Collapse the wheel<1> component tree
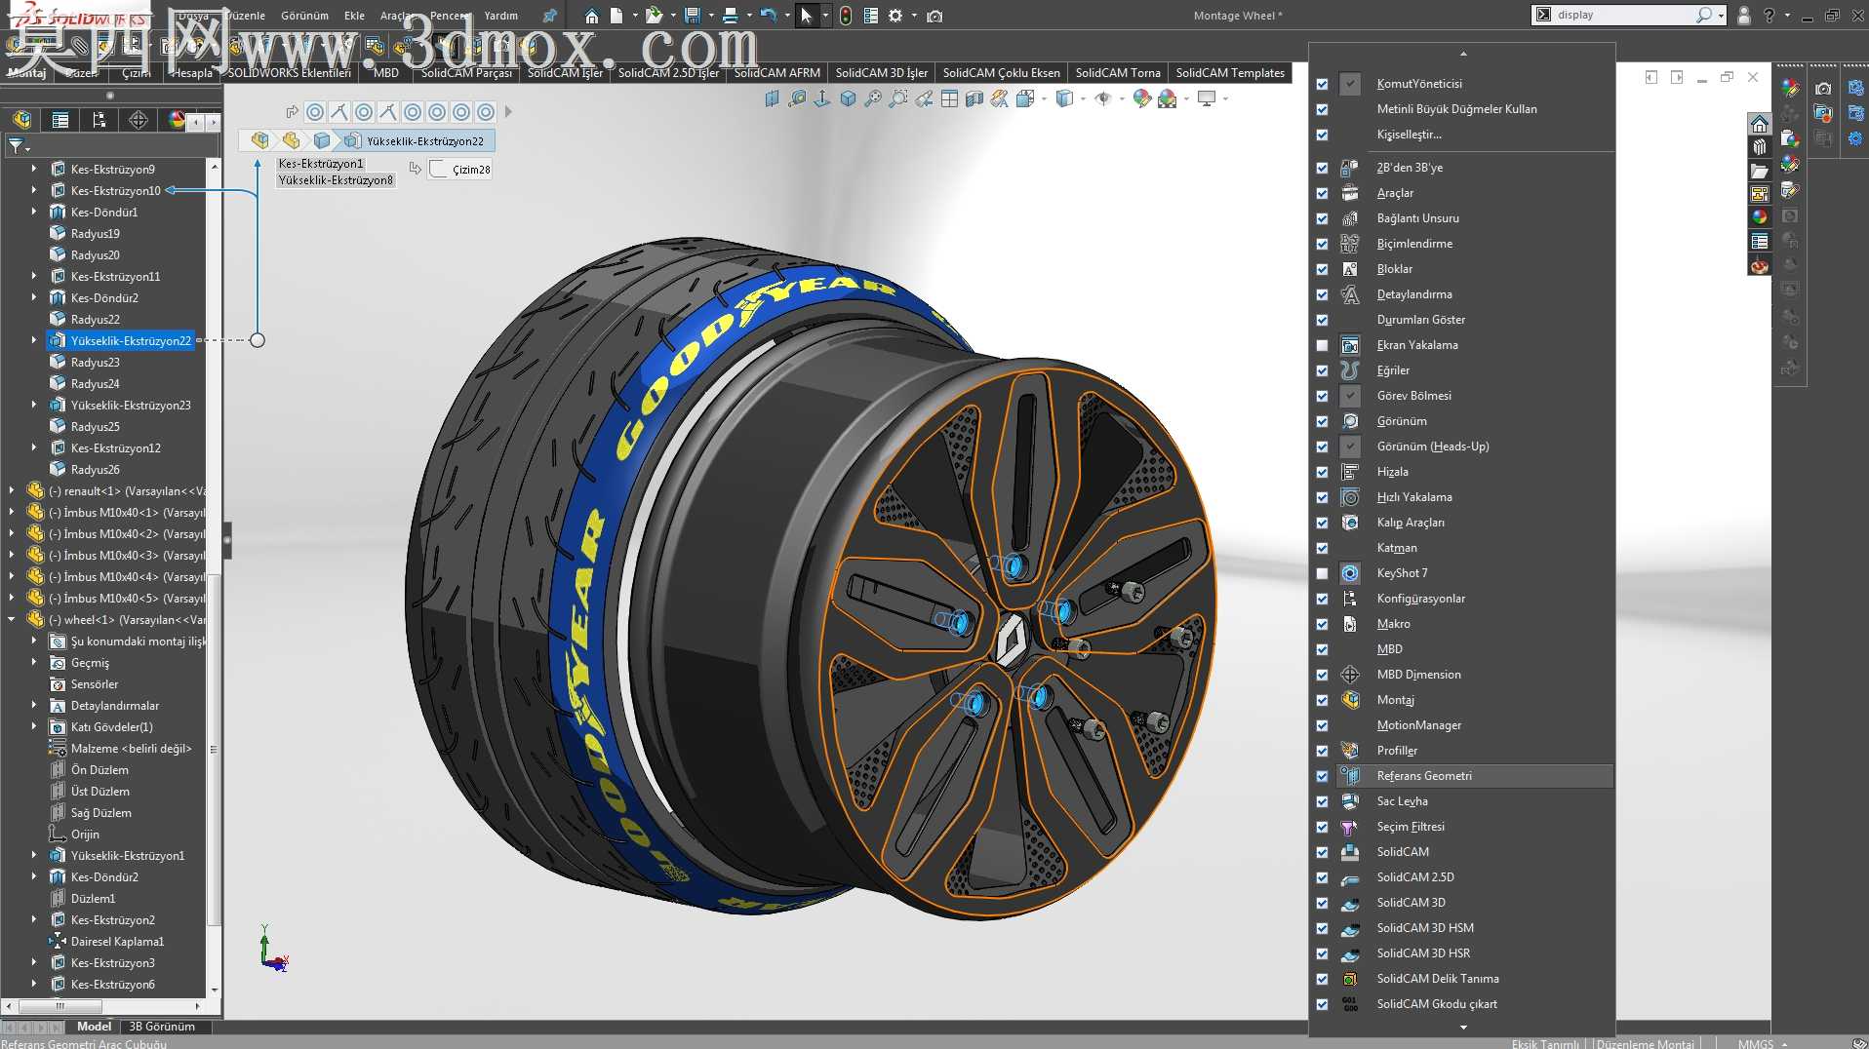This screenshot has height=1049, width=1869. click(12, 619)
